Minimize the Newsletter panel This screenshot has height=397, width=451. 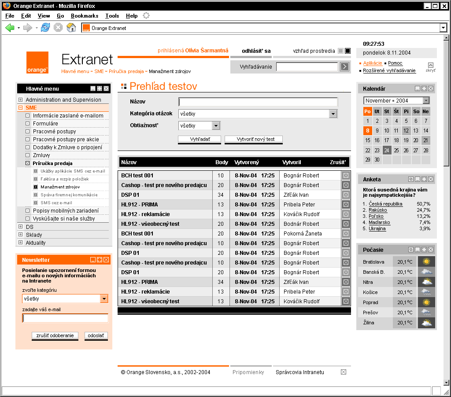pos(93,260)
